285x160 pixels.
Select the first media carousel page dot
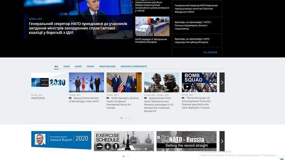pos(121,118)
